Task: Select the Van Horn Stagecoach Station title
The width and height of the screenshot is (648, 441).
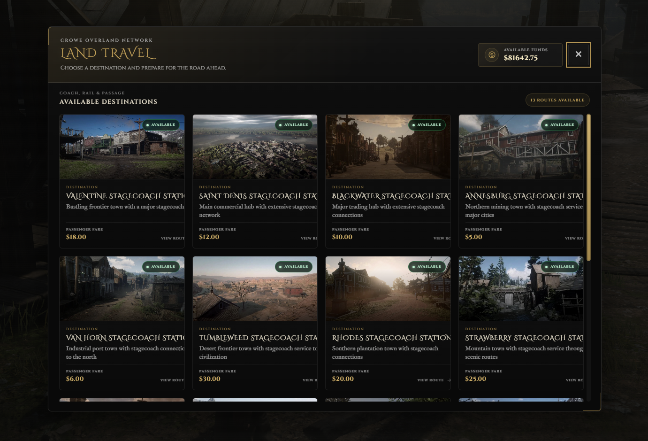Action: [x=125, y=338]
